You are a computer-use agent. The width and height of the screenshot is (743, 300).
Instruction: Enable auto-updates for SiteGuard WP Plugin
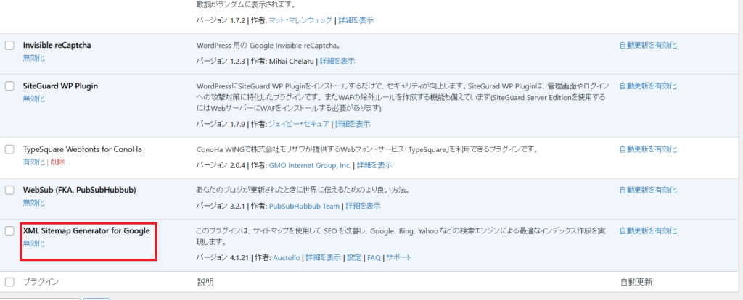coord(648,86)
